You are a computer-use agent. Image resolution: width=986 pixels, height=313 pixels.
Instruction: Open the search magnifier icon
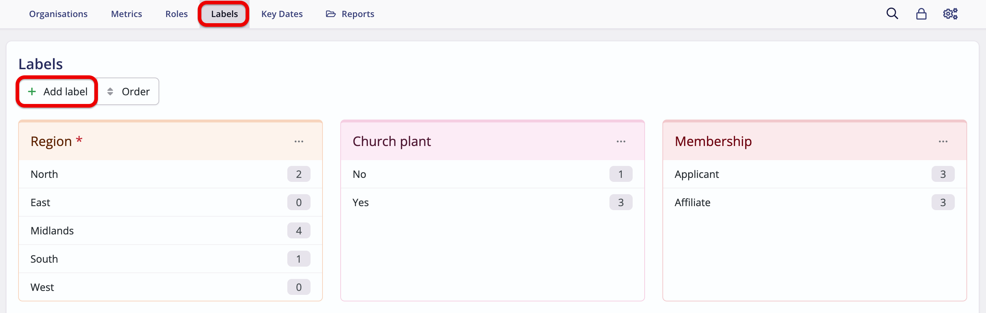(892, 14)
